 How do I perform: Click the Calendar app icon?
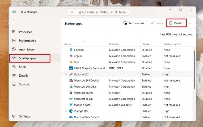[71, 50]
